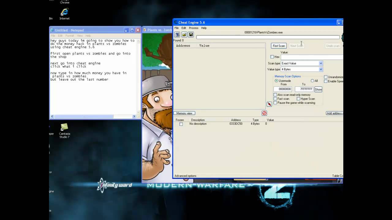This screenshot has width=392, height=220.
Task: Open the View menu in Notepad
Action: [80, 36]
